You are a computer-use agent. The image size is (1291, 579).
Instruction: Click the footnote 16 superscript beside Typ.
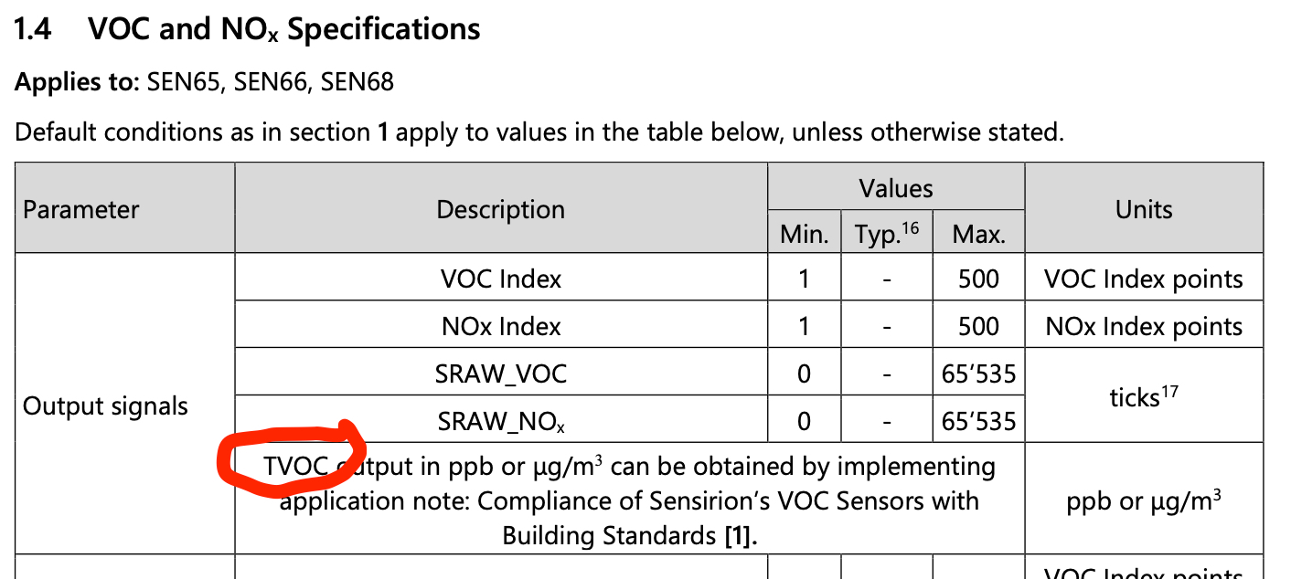(x=911, y=228)
